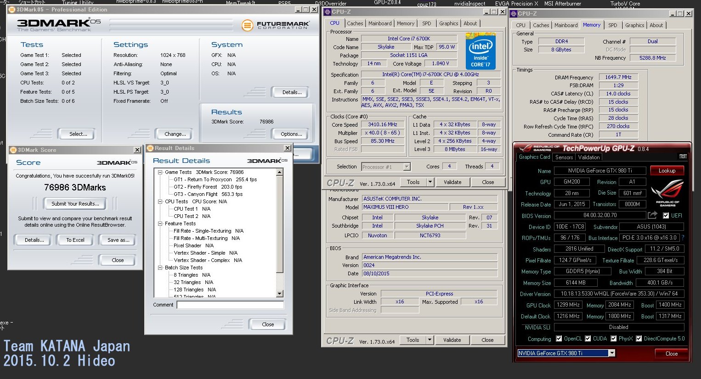
Task: Toggle the UEFI checkbox in GPU-Z
Action: click(666, 215)
